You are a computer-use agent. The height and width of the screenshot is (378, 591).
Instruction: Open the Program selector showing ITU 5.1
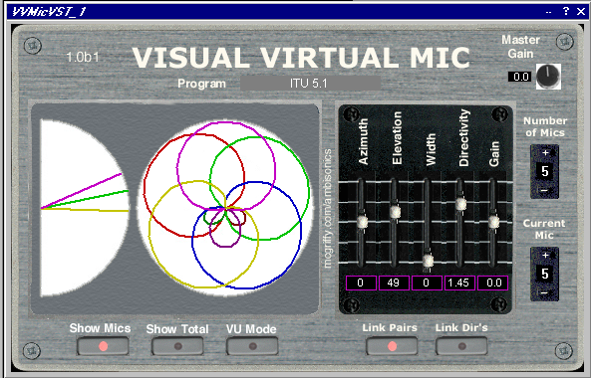pos(310,84)
